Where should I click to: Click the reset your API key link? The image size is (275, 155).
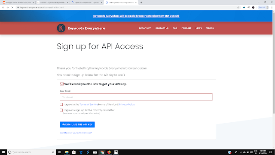(76, 133)
